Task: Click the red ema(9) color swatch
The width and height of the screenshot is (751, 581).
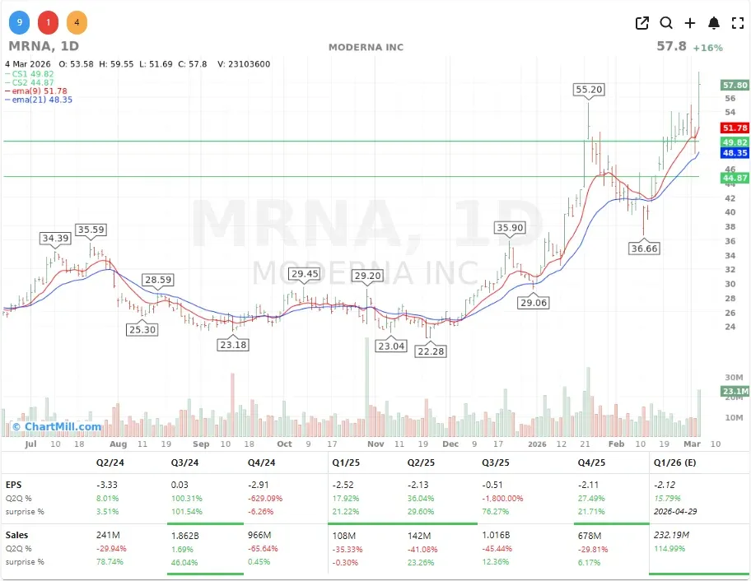Action: 8,91
